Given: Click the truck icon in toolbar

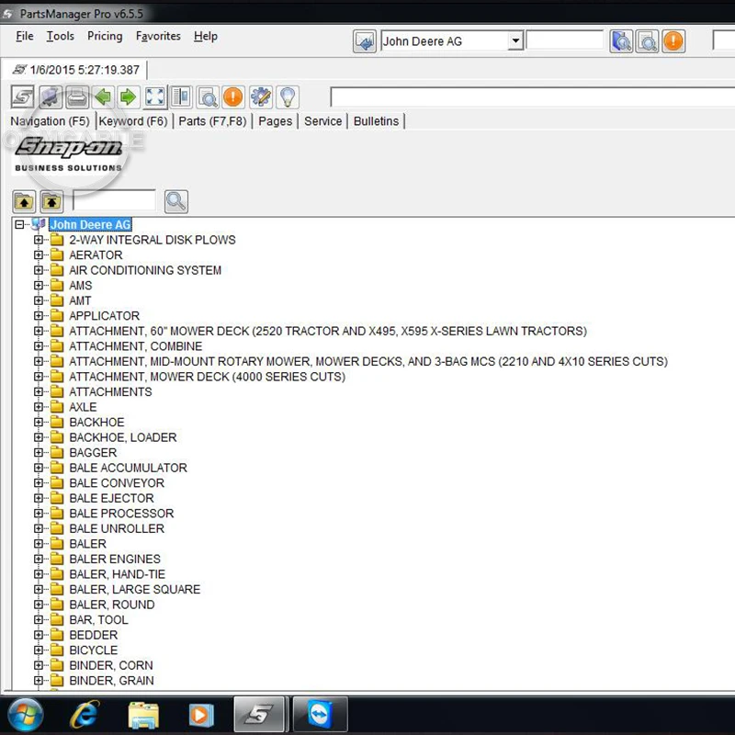Looking at the screenshot, I should 51,97.
